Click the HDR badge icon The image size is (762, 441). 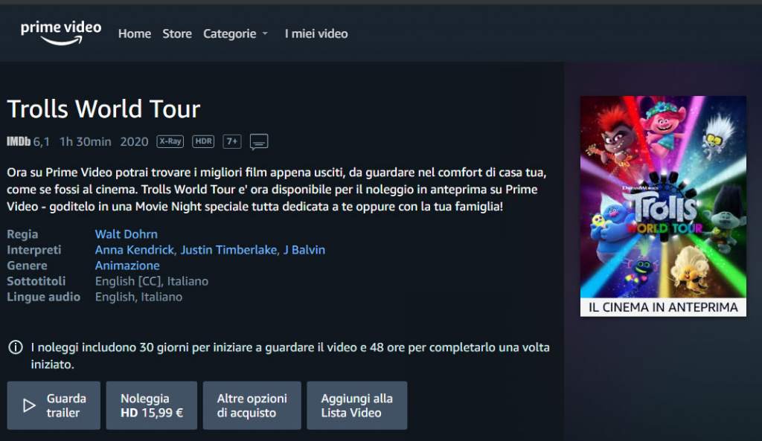click(x=203, y=141)
